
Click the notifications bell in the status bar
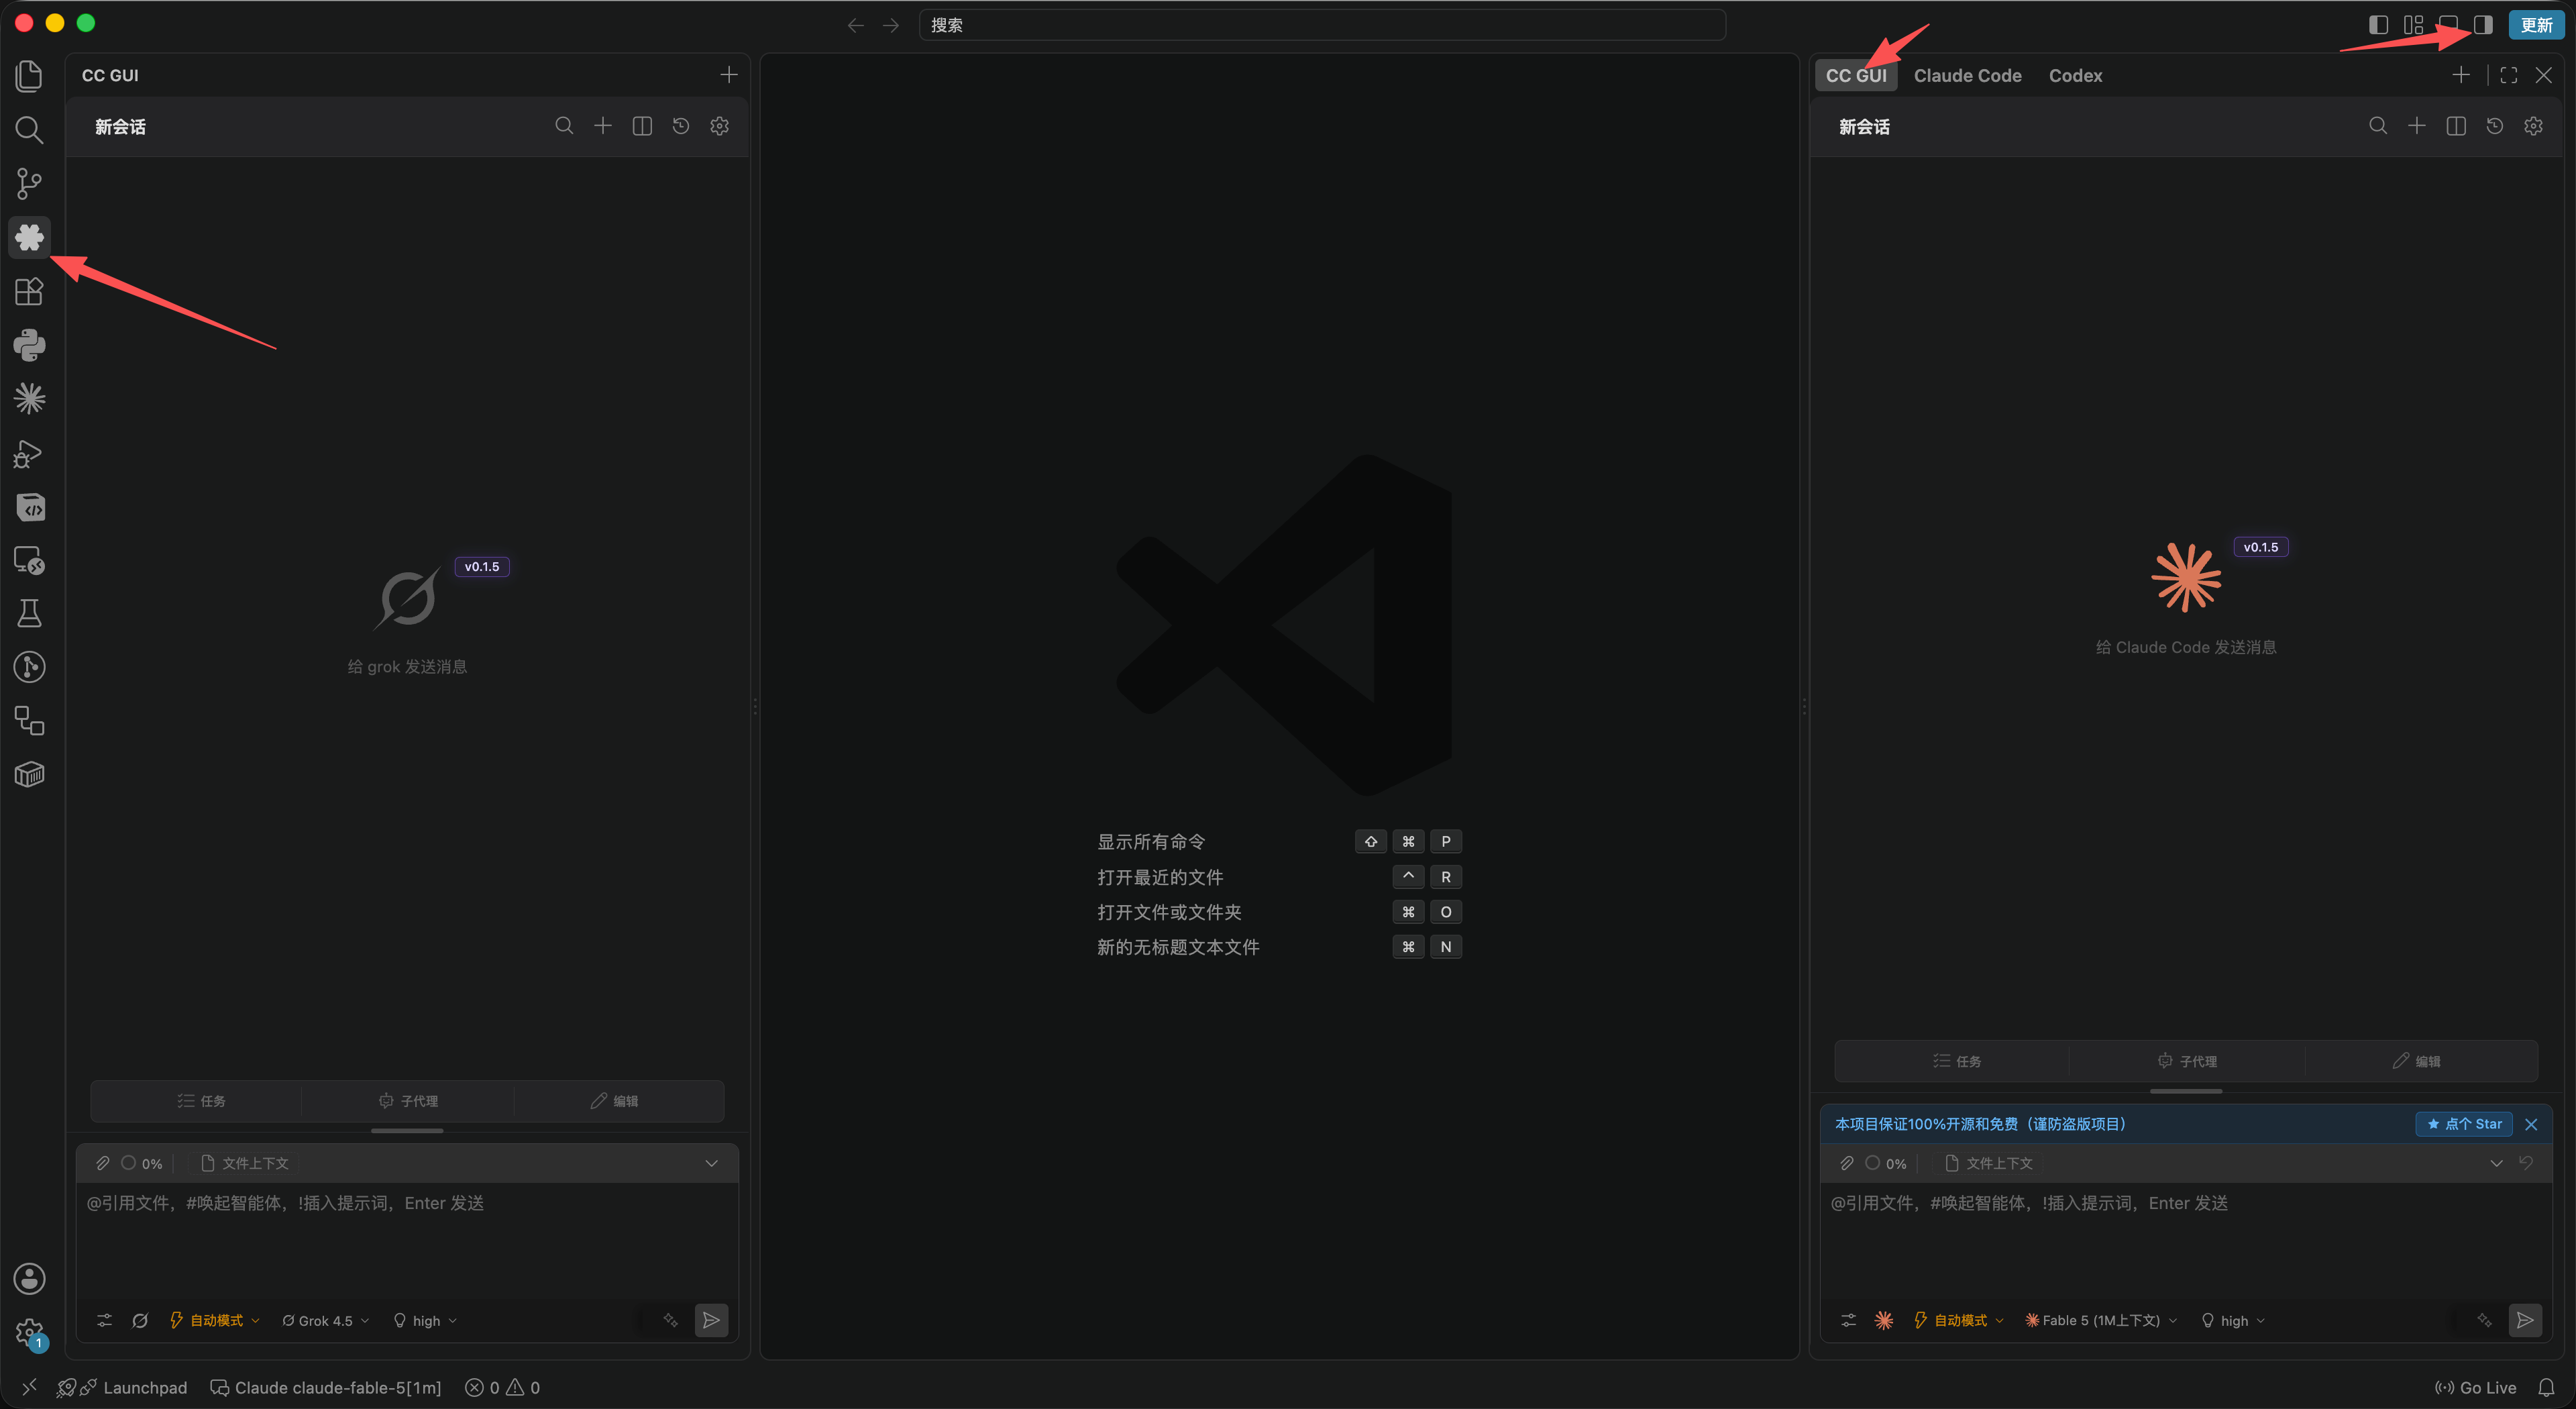2546,1387
